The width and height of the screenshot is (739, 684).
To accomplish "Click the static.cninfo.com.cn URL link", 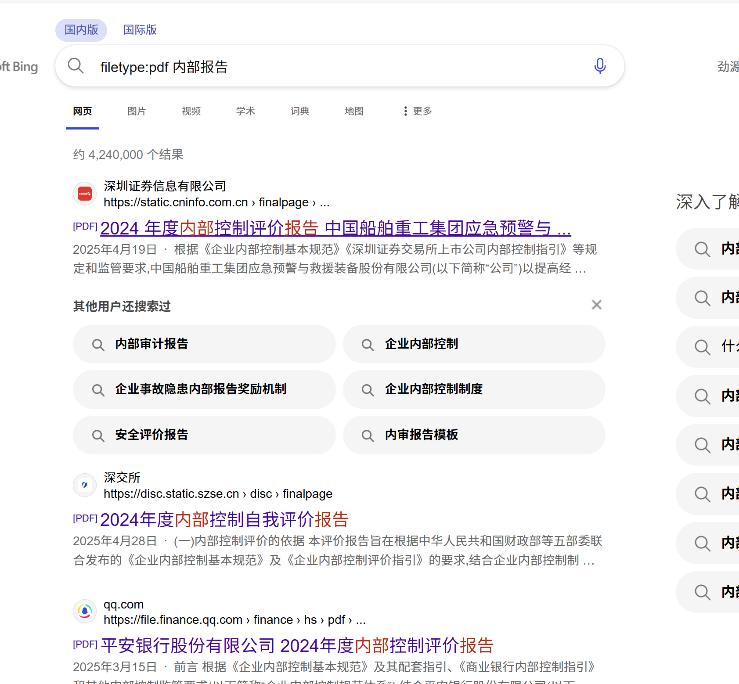I will pos(216,202).
